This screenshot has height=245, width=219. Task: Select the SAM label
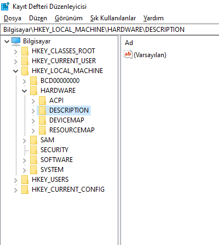(47, 140)
